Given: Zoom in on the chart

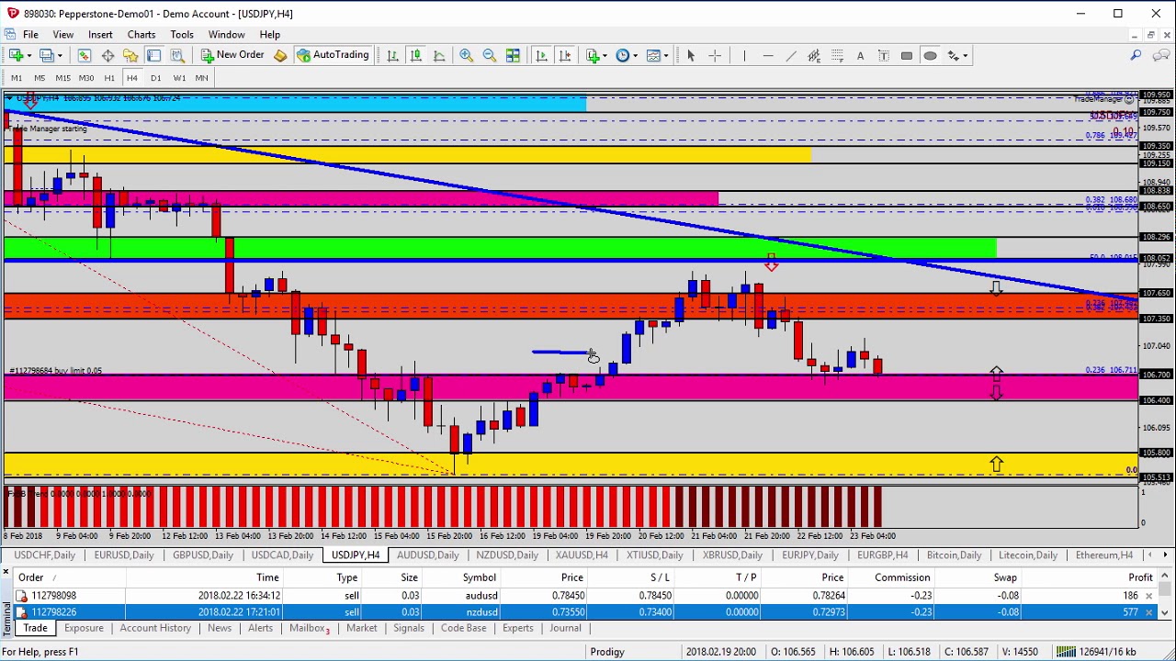Looking at the screenshot, I should click(x=467, y=55).
